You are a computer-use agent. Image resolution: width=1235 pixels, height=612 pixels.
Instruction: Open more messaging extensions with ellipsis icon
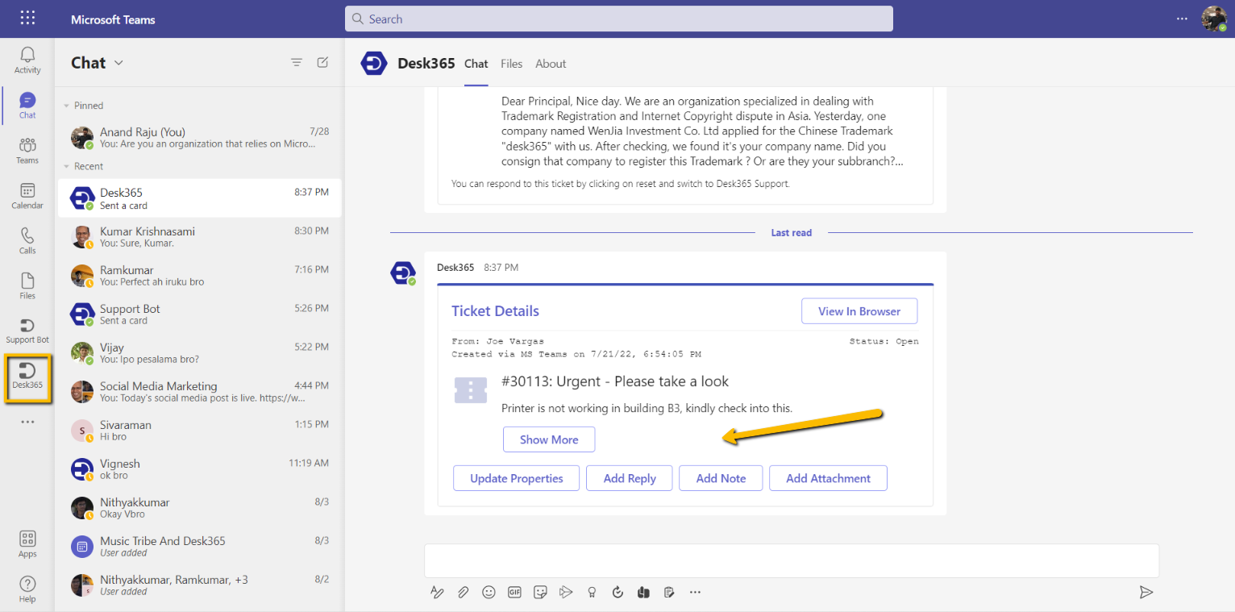click(x=695, y=592)
